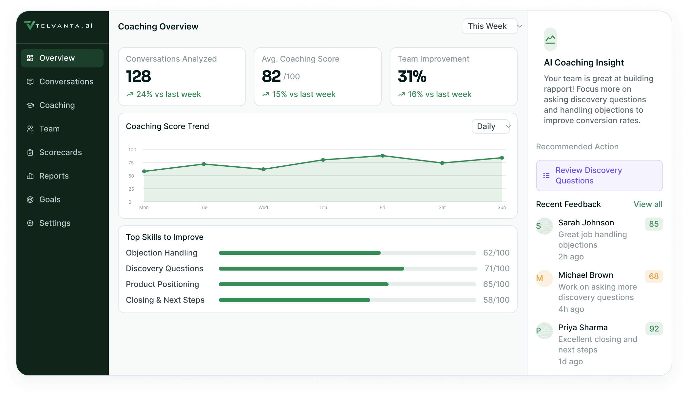Click Priya Sharma's score badge 92

(654, 329)
